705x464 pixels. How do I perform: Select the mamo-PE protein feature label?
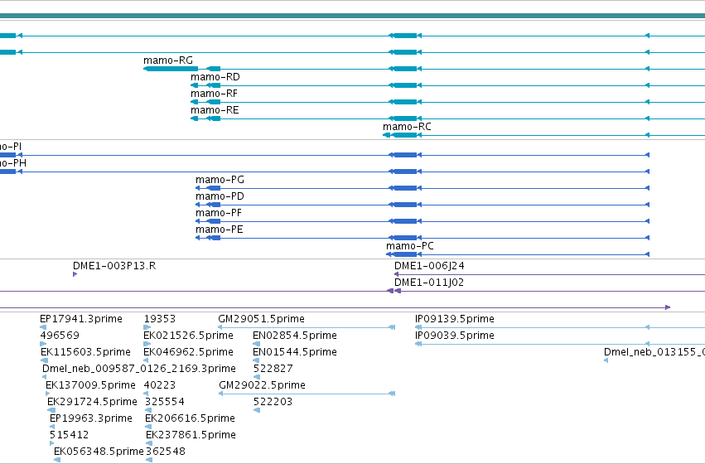click(x=219, y=230)
